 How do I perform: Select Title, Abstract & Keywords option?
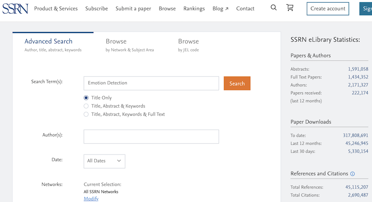[86, 106]
